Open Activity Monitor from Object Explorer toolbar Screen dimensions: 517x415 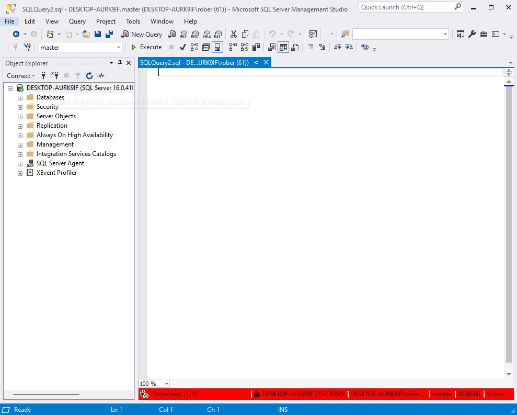tap(101, 75)
